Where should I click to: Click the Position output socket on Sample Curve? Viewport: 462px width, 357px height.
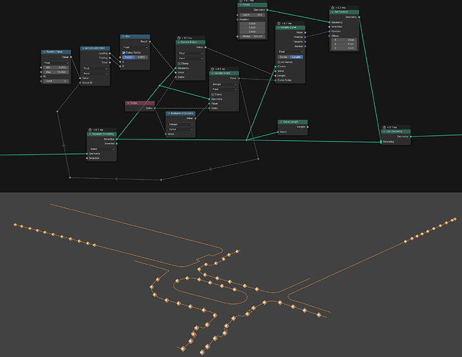(x=305, y=37)
